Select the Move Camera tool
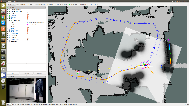Screen dimensions: 189x106 coord(21,4)
